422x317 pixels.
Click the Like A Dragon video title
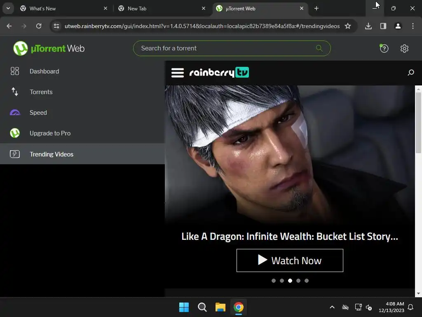click(x=290, y=237)
